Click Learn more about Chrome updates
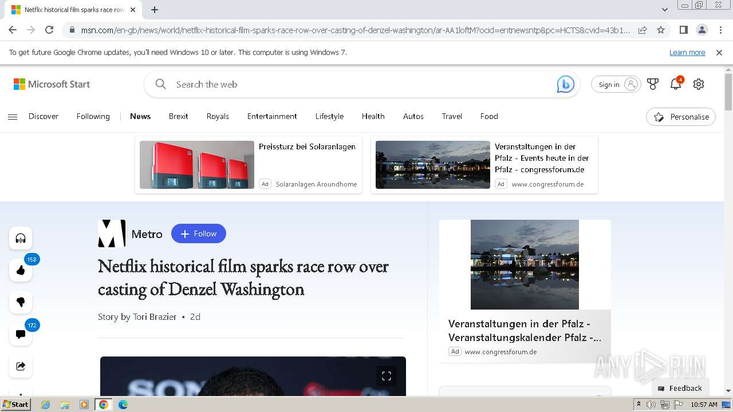The height and width of the screenshot is (412, 733). (687, 52)
